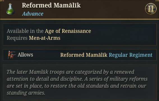The height and width of the screenshot is (101, 159).
Task: Click the Available in the text
Action: click(25, 31)
